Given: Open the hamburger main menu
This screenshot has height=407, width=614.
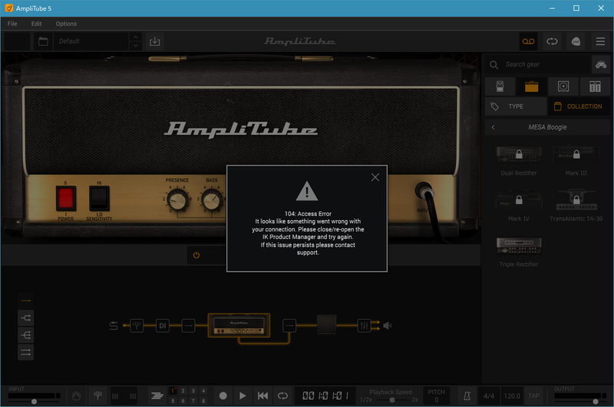Looking at the screenshot, I should pyautogui.click(x=600, y=41).
